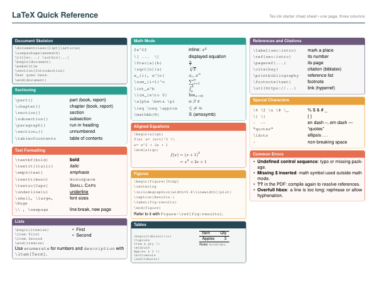The height and width of the screenshot is (292, 377).
Task: Click the \pageref{...} command
Action: pos(270,63)
